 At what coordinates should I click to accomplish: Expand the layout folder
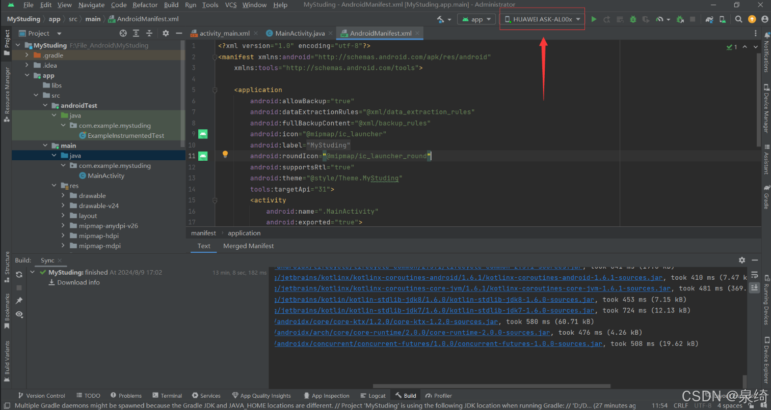coord(63,216)
